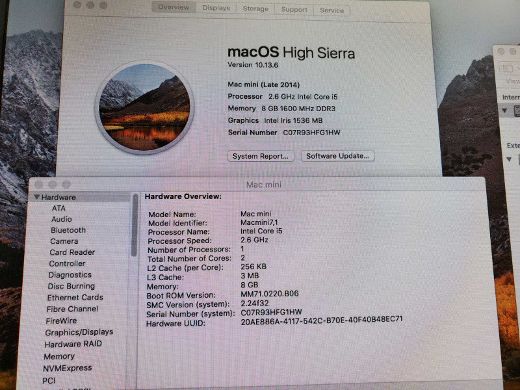Open the Storage tab
The height and width of the screenshot is (390, 520).
255,9
